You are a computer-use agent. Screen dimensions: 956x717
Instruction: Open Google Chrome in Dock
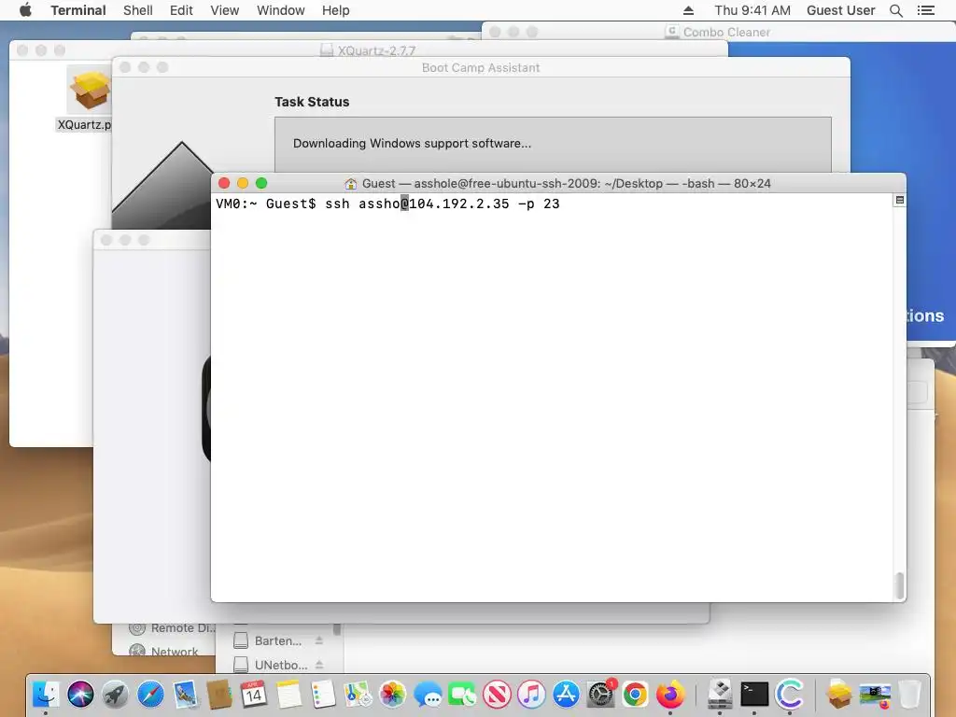tap(635, 694)
